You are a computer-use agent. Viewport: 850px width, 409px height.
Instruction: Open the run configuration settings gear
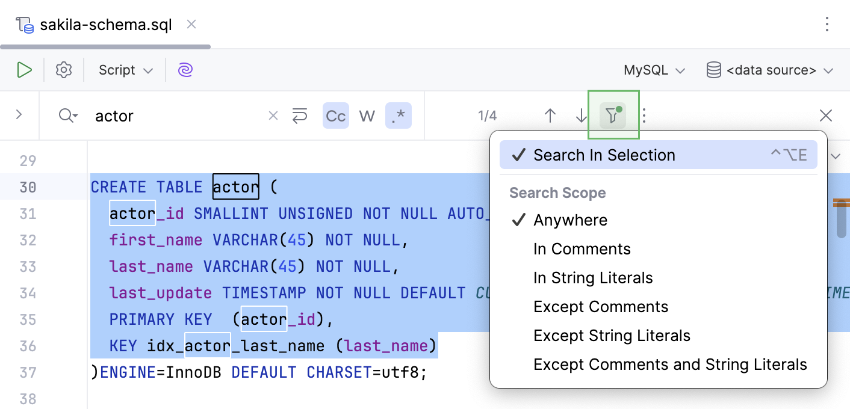tap(64, 70)
